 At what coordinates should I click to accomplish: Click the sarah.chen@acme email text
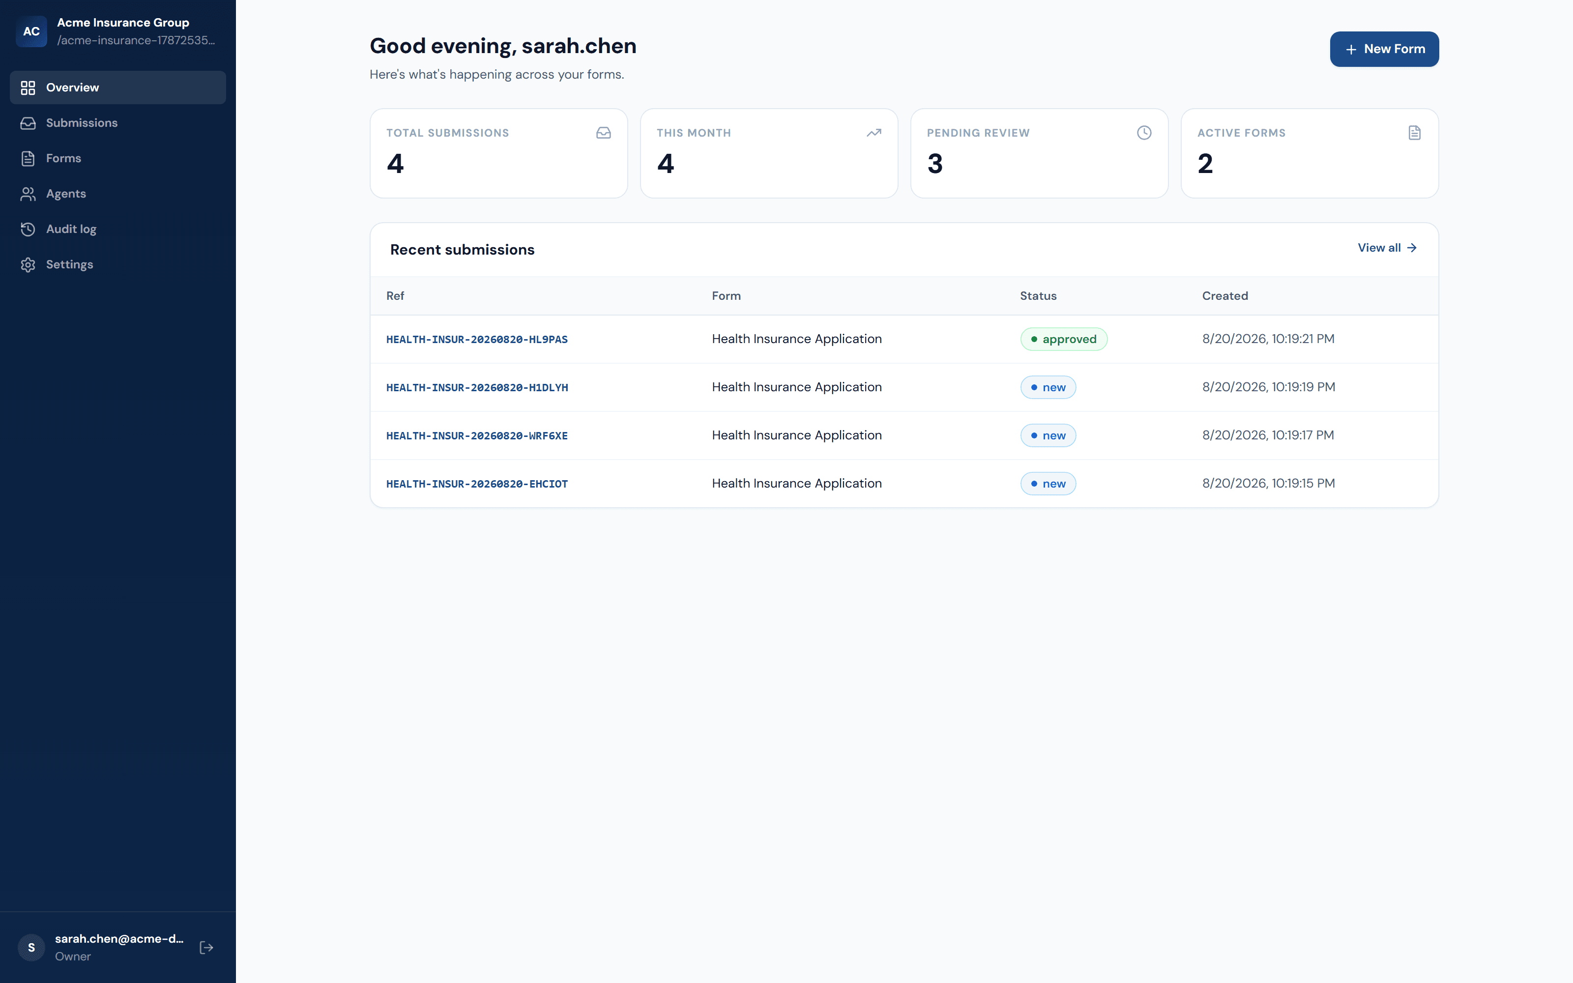[x=119, y=938]
